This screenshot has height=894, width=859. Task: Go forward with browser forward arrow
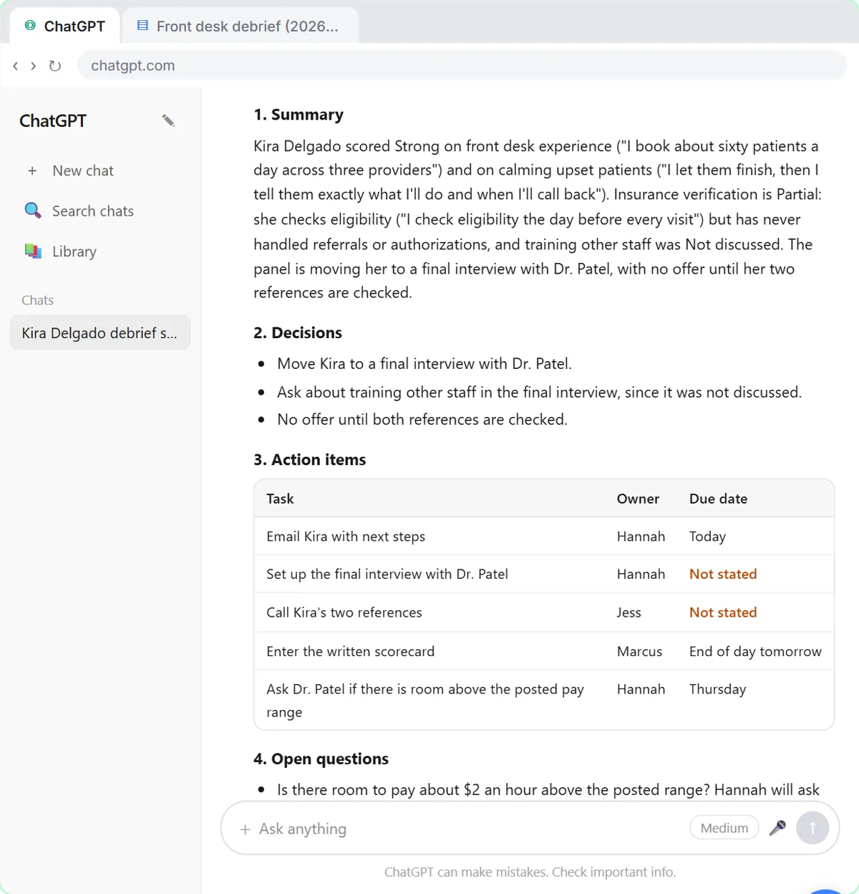click(33, 66)
